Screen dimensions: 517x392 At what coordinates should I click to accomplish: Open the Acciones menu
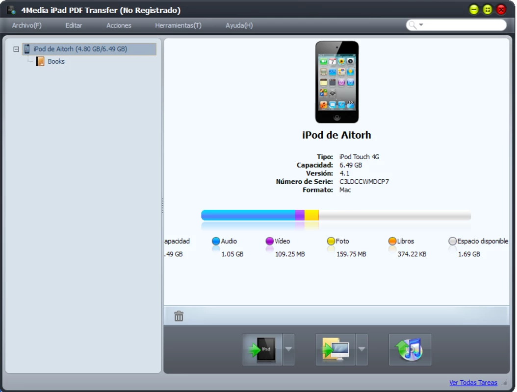tap(119, 25)
